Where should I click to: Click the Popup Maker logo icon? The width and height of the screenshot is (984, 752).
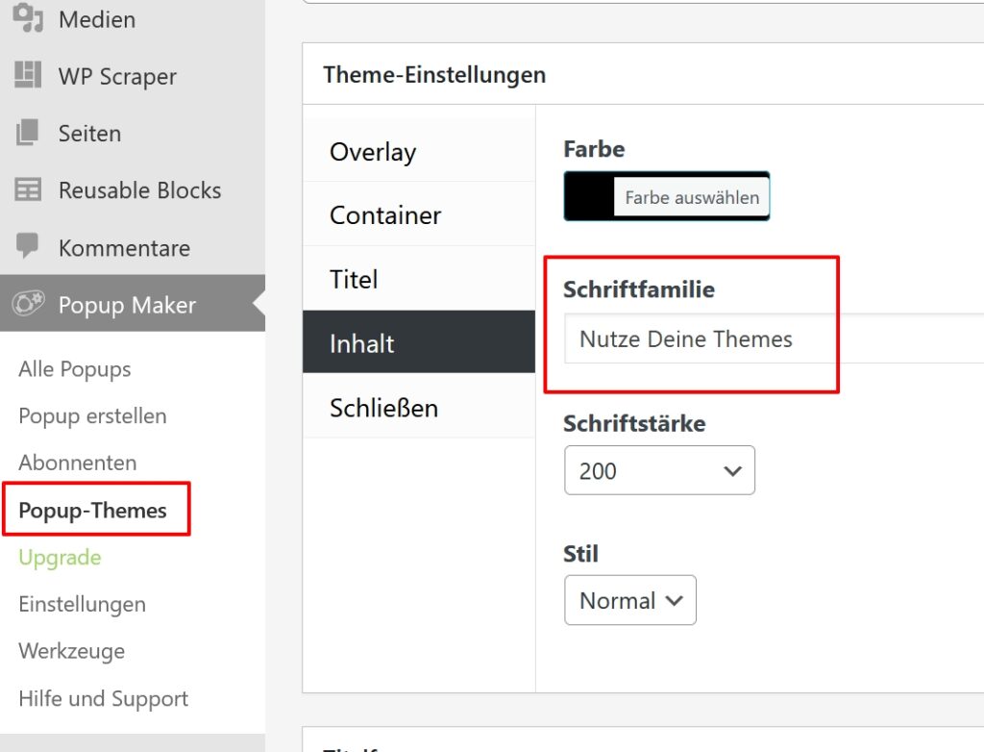[28, 304]
